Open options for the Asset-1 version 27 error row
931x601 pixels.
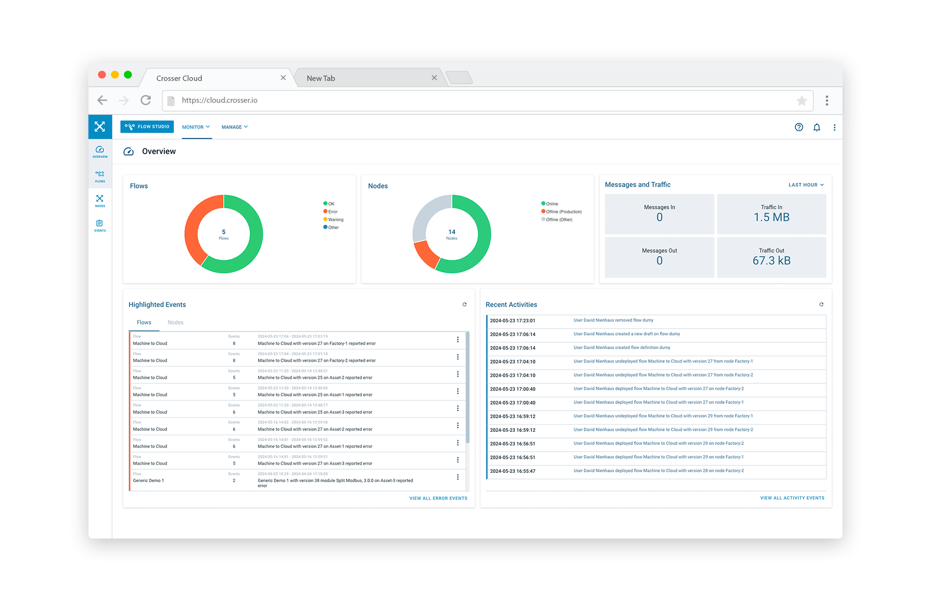[x=458, y=443]
